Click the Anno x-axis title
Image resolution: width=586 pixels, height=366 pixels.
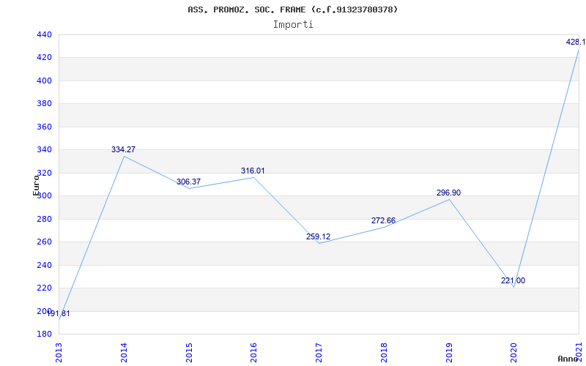click(568, 359)
